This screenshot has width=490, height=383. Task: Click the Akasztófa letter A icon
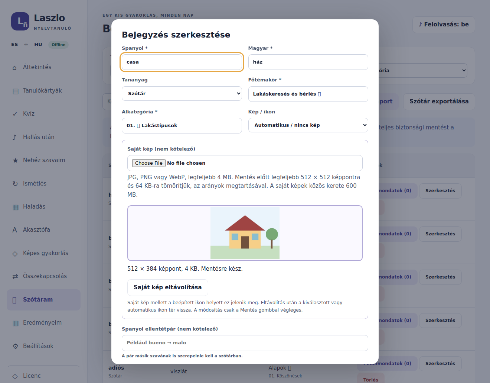point(15,230)
